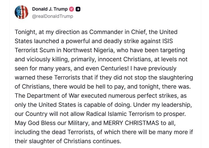
Task: Click the flag-themed profile avatar
Action: (x=21, y=12)
